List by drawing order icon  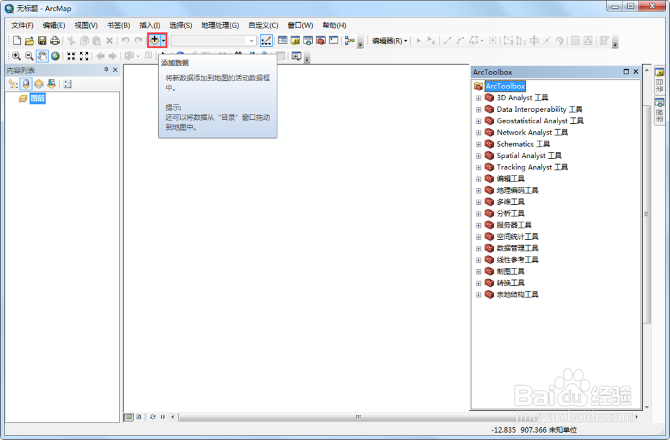point(13,84)
